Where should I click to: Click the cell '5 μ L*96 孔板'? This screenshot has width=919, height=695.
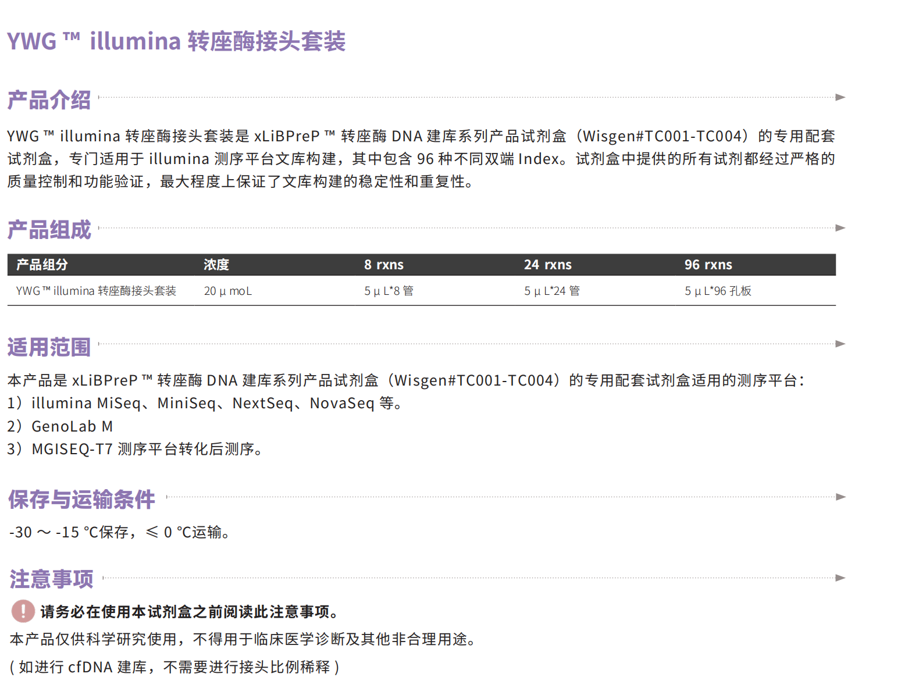718,291
